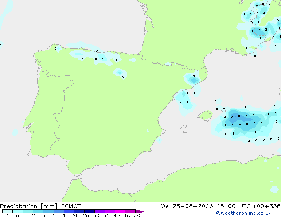Click the "25" legend scale label
Viewport: 281px width, 217px height.
coord(86,215)
